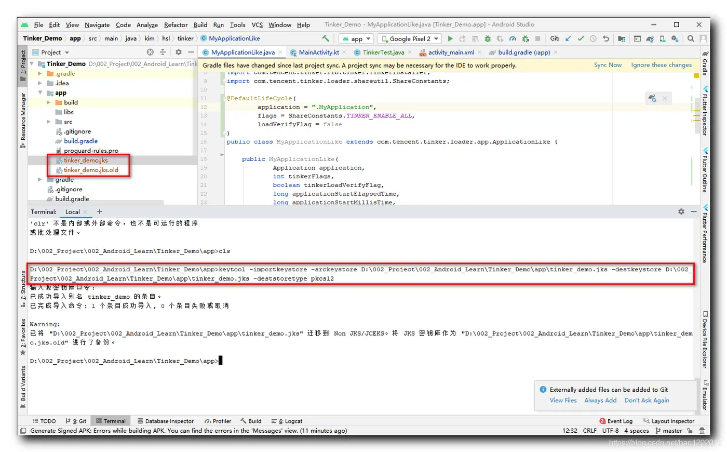
Task: Open Project Structure icon in toolbar
Action: coord(622,38)
